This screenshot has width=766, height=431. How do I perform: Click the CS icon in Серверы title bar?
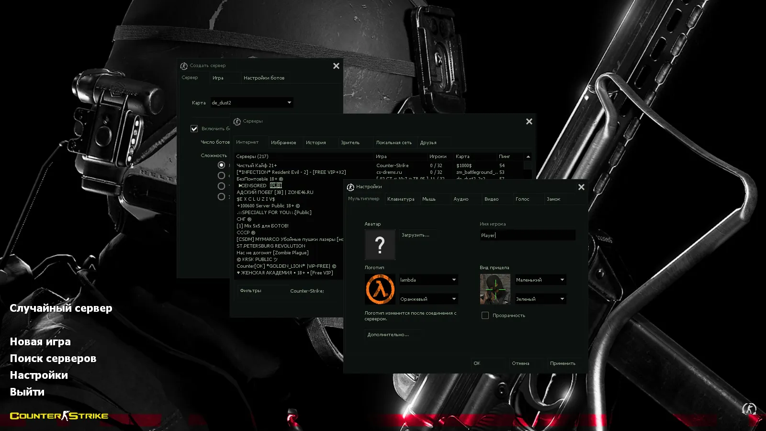pos(237,121)
